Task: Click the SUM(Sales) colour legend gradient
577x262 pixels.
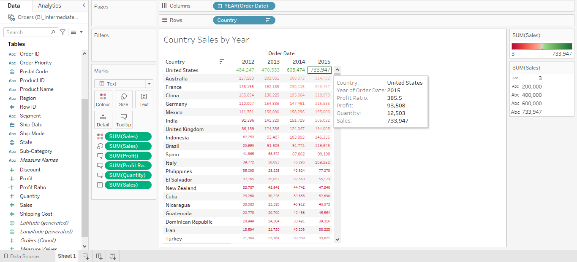Action: pos(542,46)
